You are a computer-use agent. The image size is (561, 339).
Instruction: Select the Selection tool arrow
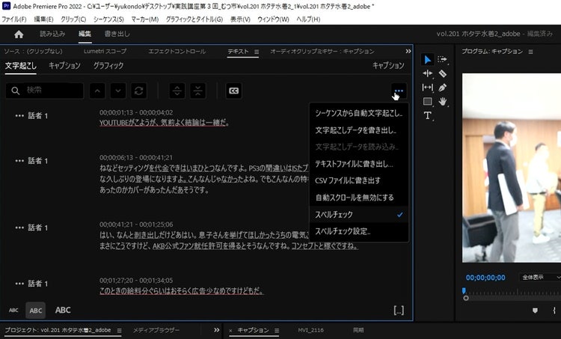pos(427,59)
